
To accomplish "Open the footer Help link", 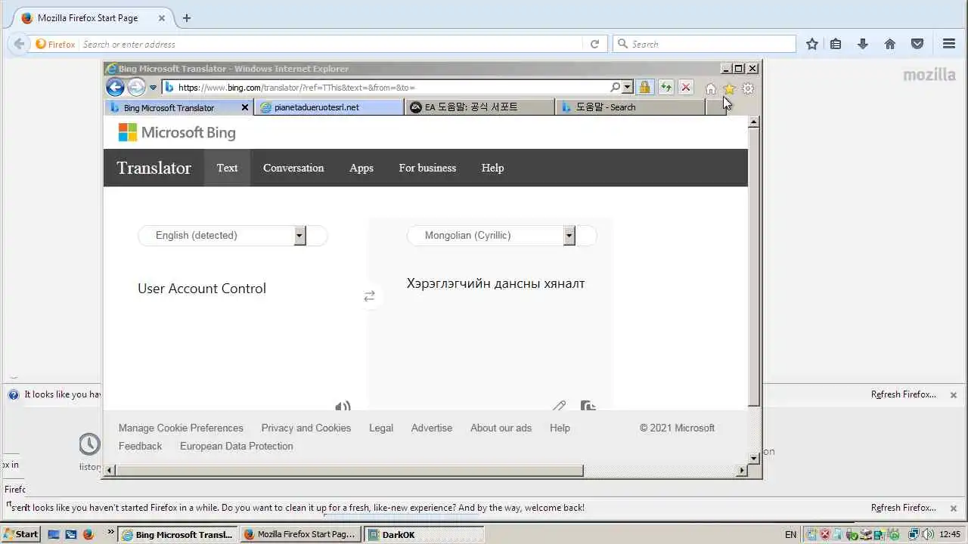I will (560, 428).
